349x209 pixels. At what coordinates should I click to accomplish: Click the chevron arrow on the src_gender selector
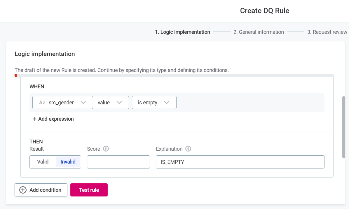83,103
